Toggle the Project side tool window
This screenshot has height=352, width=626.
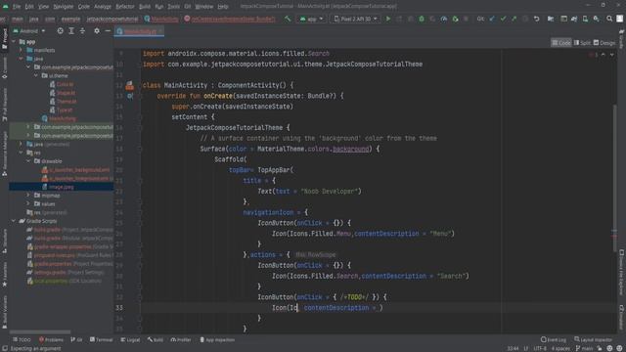4,39
